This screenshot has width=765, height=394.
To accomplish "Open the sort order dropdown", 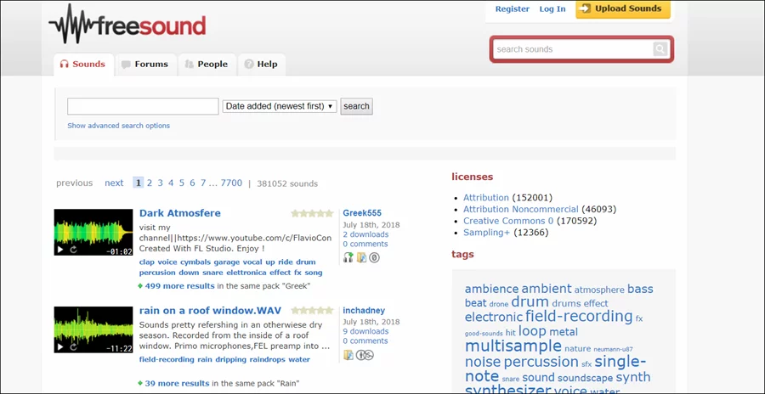I will (280, 106).
